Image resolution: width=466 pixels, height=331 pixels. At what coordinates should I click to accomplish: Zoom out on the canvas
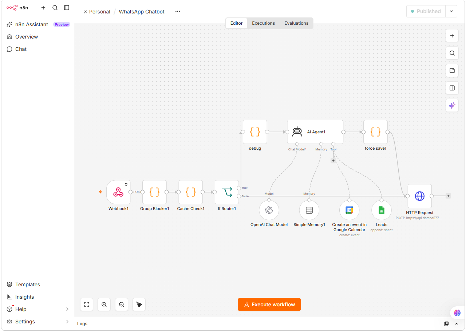tap(122, 304)
